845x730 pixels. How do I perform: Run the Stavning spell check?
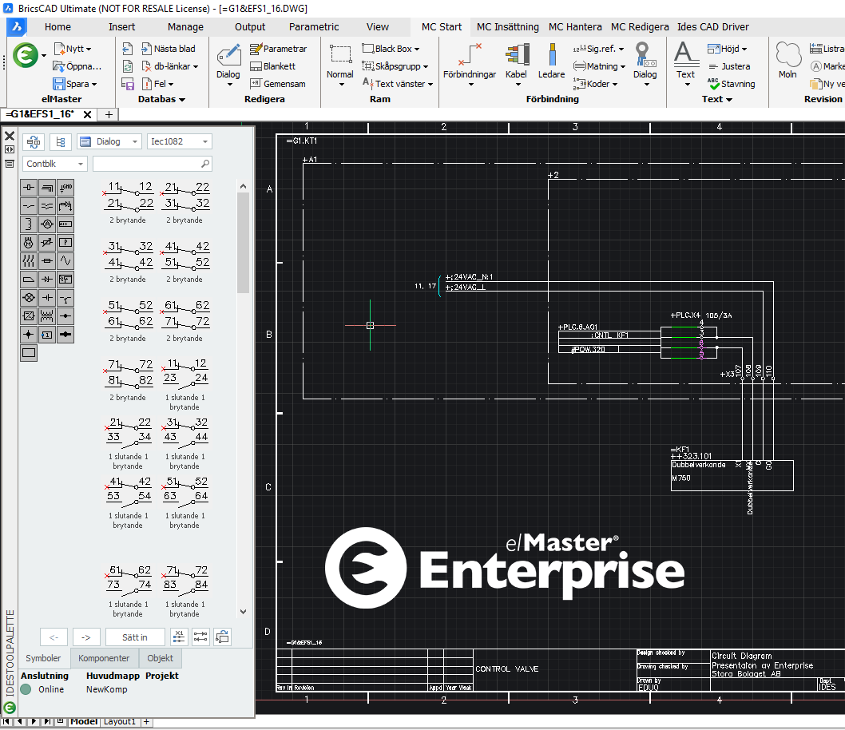(x=731, y=84)
